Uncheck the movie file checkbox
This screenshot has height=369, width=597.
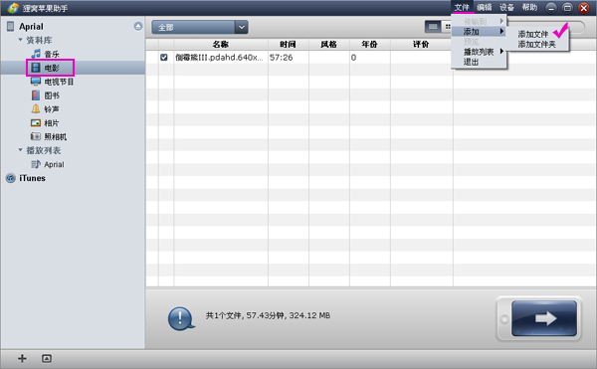[164, 58]
